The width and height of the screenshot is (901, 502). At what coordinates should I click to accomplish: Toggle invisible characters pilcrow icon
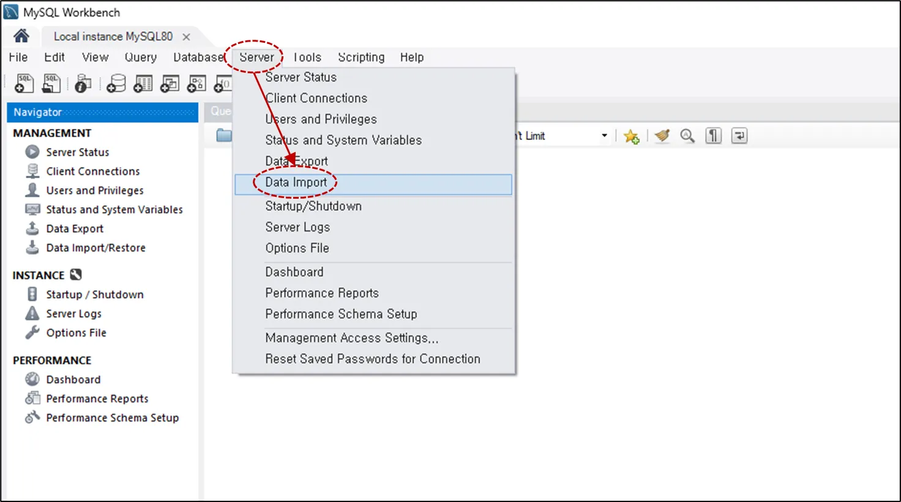click(713, 136)
